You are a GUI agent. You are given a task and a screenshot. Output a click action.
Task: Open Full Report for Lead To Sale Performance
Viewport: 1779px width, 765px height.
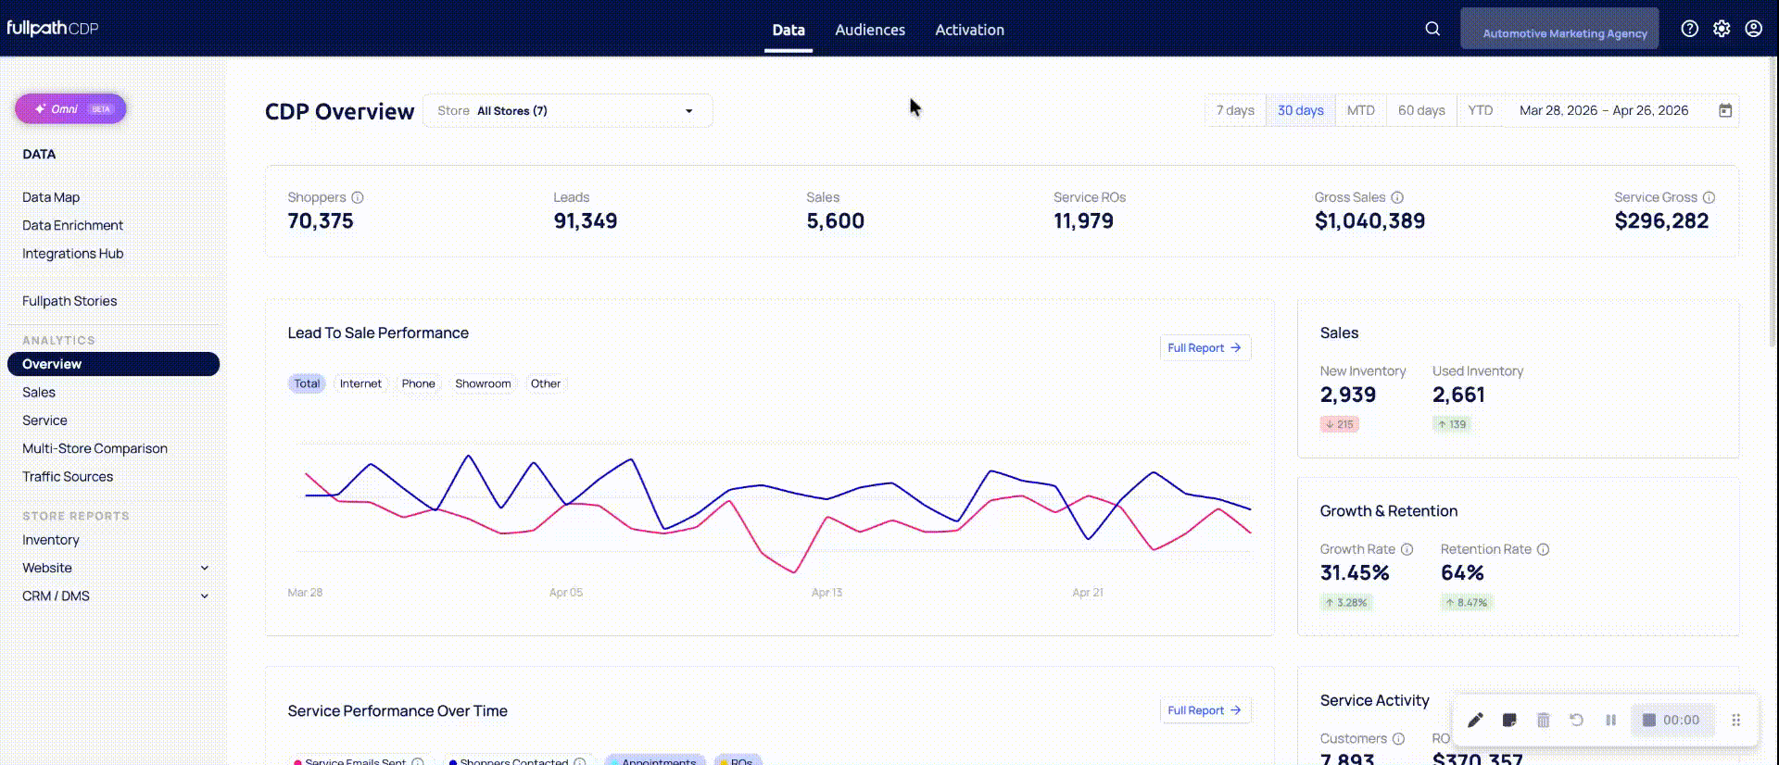coord(1205,347)
